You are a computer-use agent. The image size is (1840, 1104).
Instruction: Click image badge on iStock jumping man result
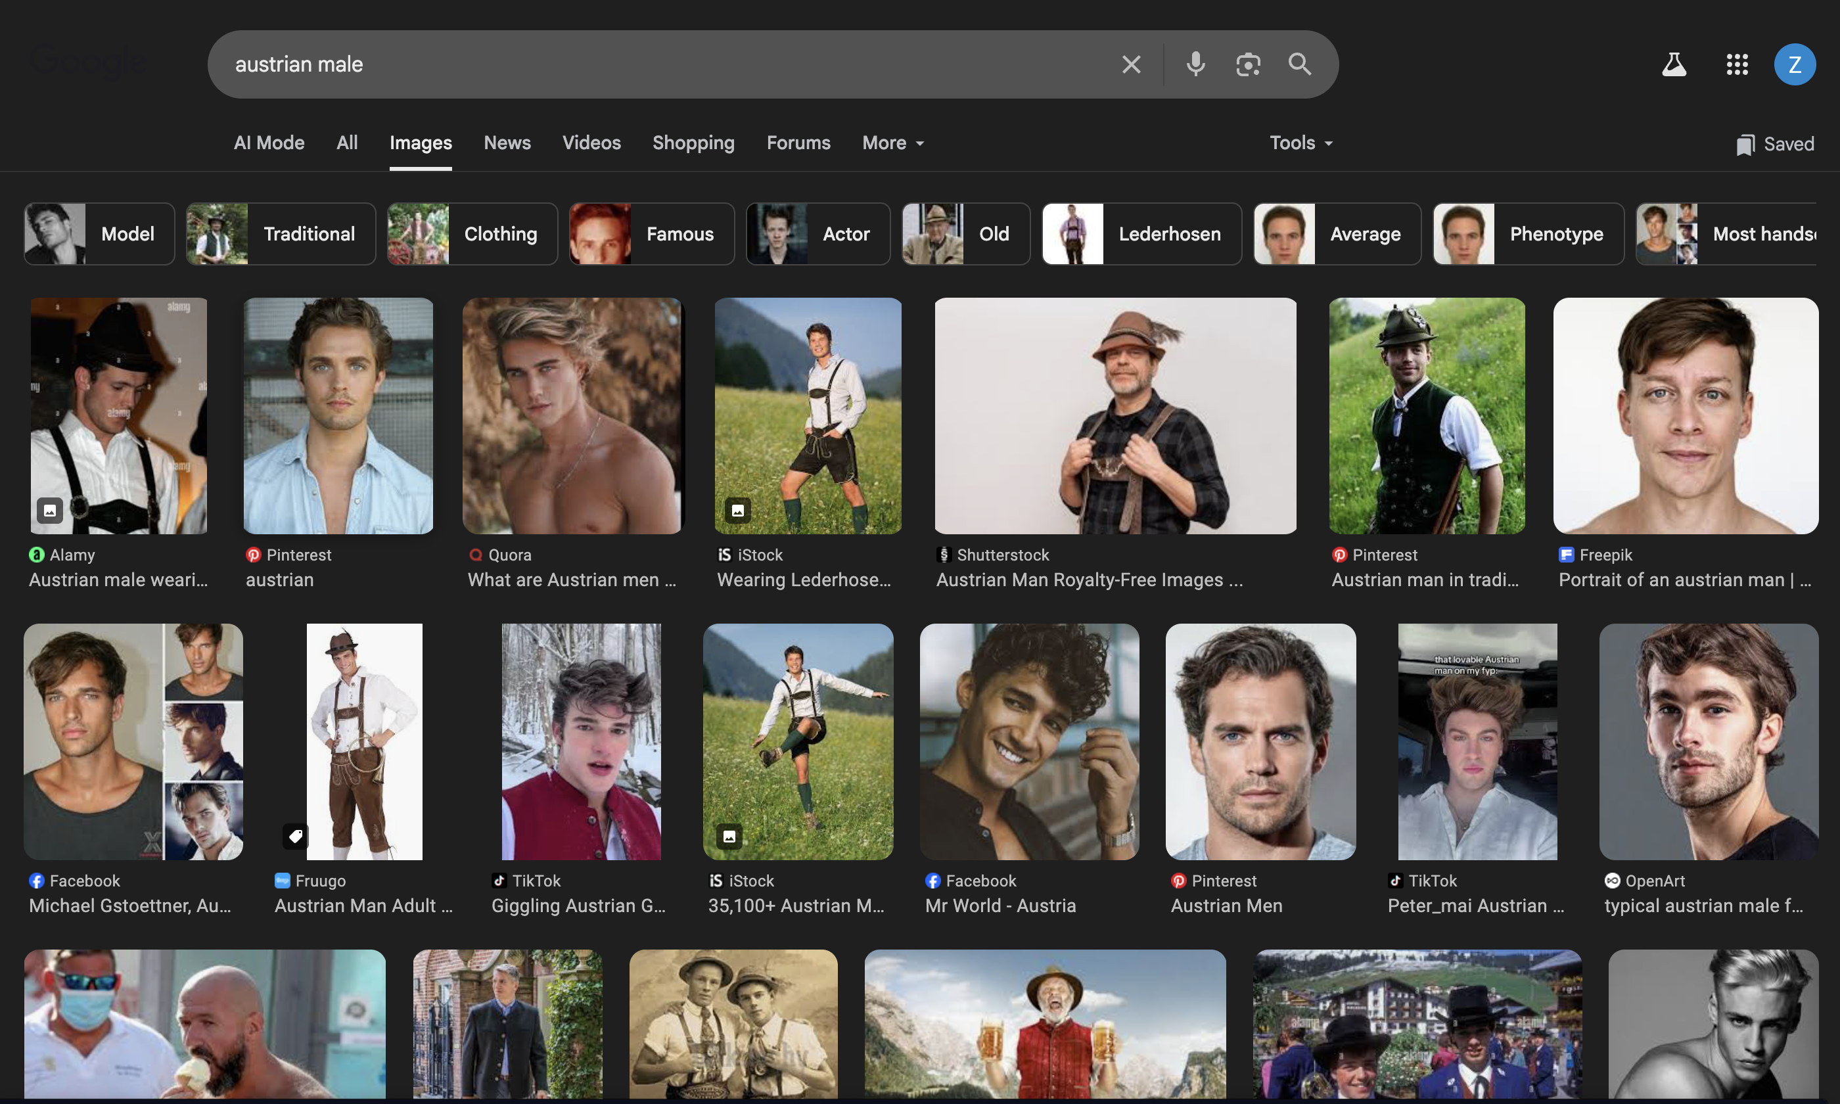(729, 836)
